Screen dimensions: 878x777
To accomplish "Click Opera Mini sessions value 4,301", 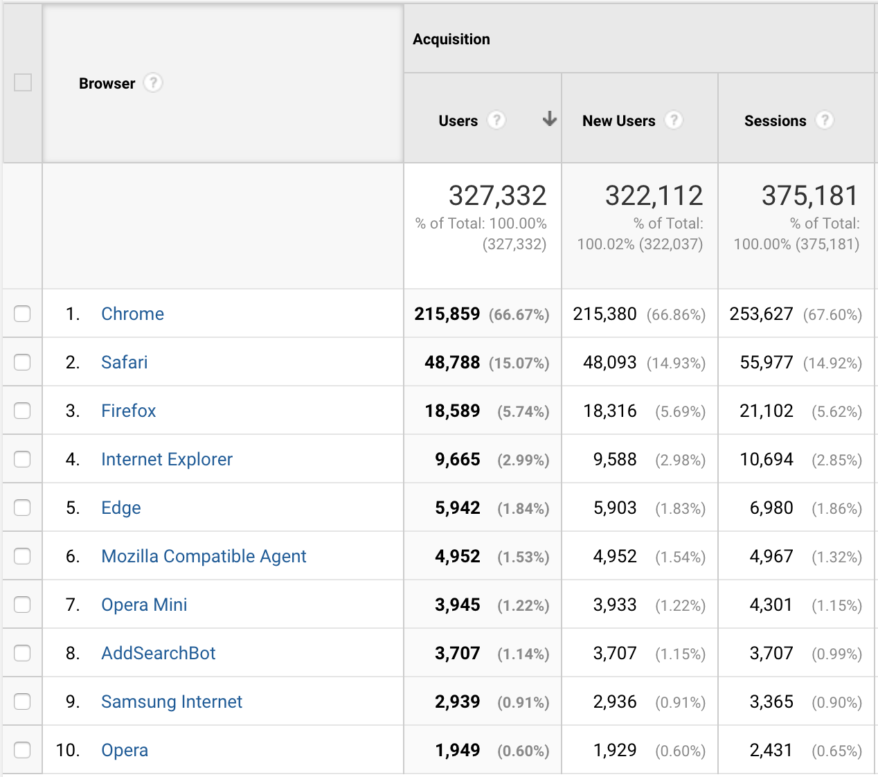I will (771, 605).
